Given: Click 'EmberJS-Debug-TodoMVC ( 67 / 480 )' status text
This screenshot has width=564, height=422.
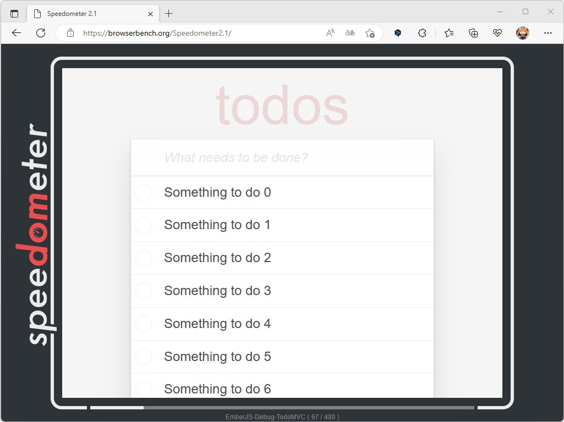Looking at the screenshot, I should (x=282, y=417).
